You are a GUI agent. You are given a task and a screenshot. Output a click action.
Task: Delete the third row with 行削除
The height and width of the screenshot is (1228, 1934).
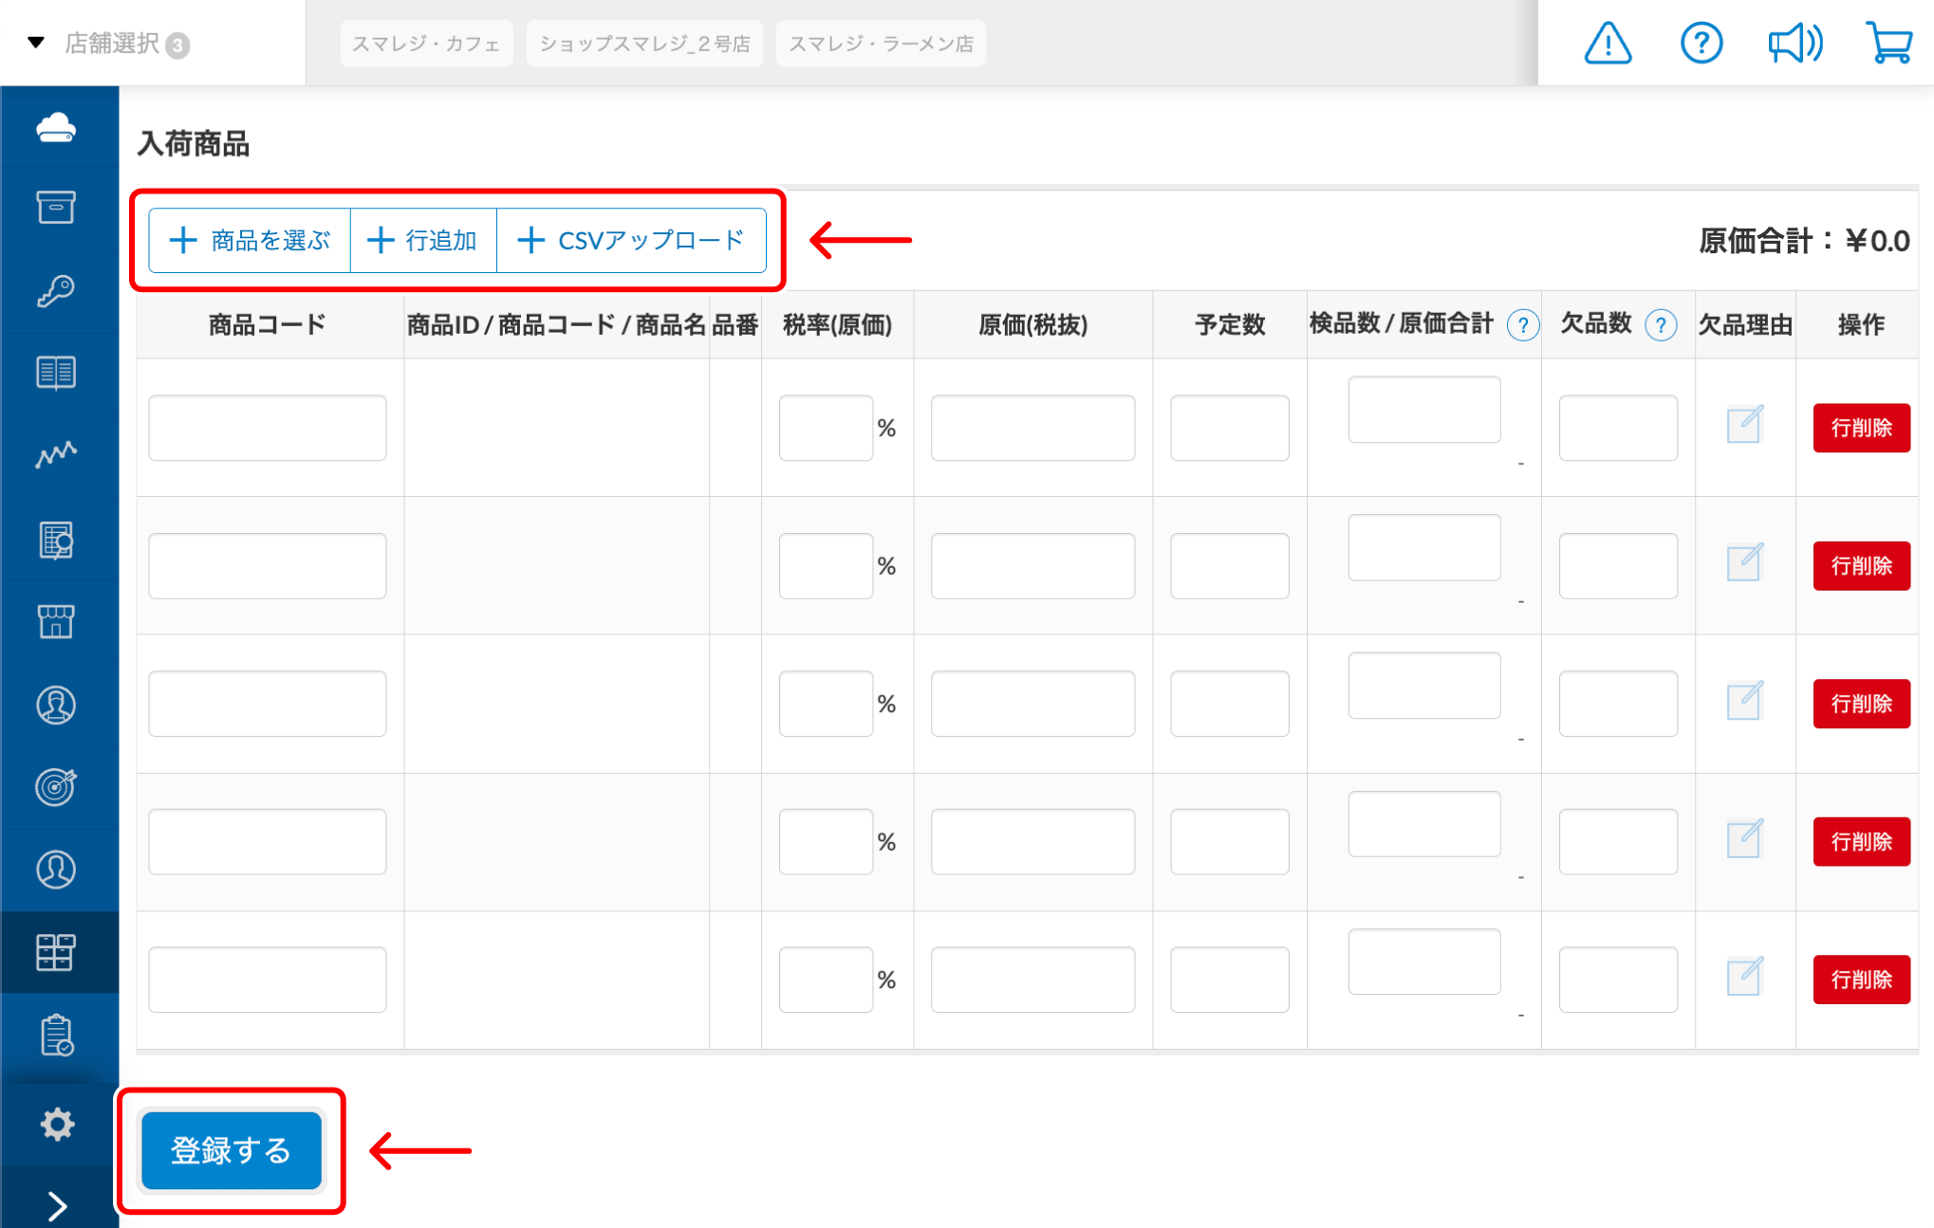[x=1860, y=704]
